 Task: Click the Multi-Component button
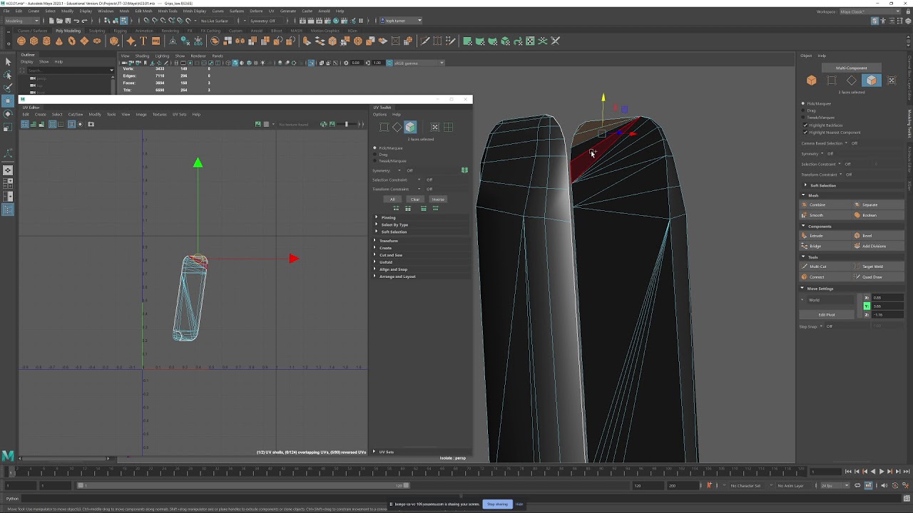coord(852,68)
